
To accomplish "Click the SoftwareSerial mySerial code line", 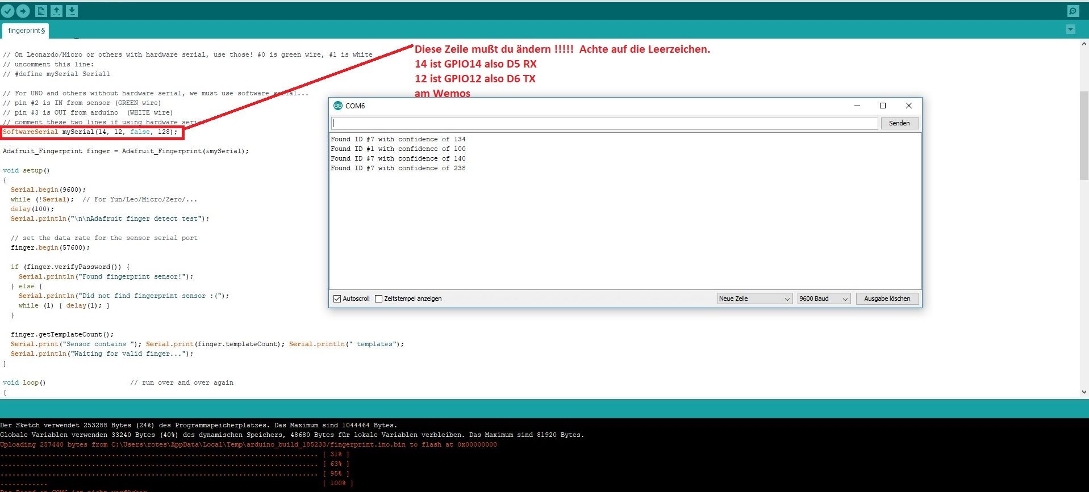I will coord(90,132).
